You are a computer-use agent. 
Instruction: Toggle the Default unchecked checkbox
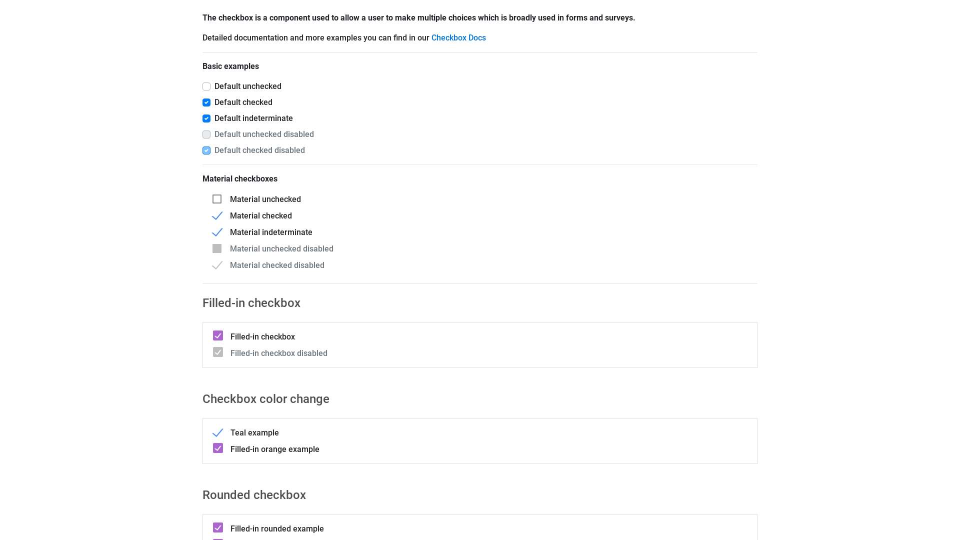[x=206, y=86]
